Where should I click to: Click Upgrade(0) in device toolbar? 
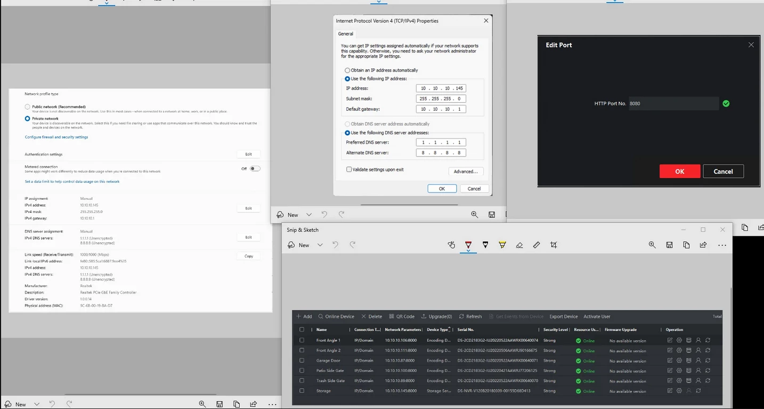tap(436, 316)
